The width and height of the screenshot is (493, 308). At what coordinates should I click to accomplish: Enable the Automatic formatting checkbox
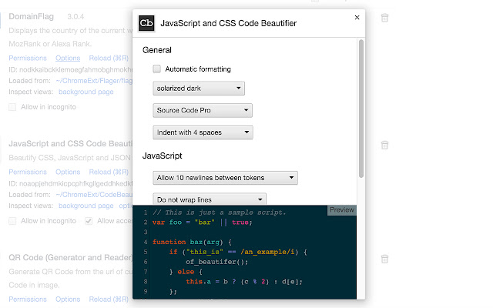157,69
